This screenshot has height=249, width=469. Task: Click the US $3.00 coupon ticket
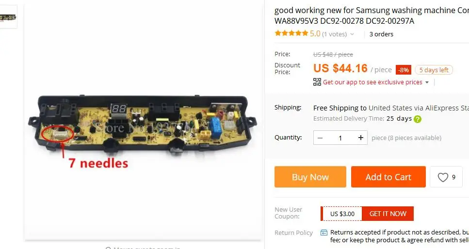click(x=342, y=214)
